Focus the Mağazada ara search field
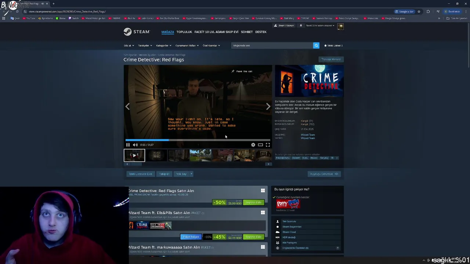This screenshot has height=264, width=470. coord(272,45)
